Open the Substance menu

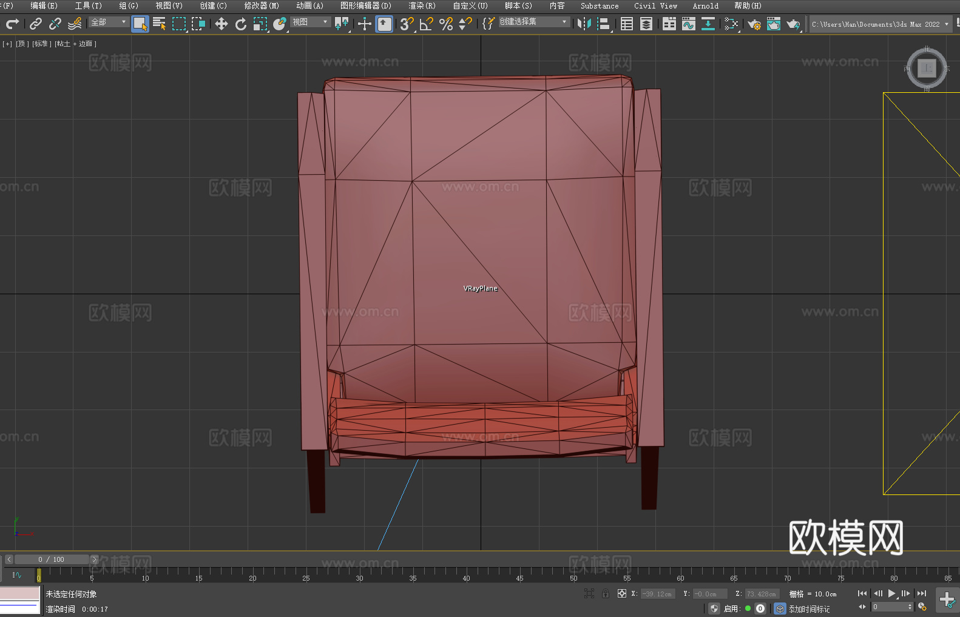[600, 5]
